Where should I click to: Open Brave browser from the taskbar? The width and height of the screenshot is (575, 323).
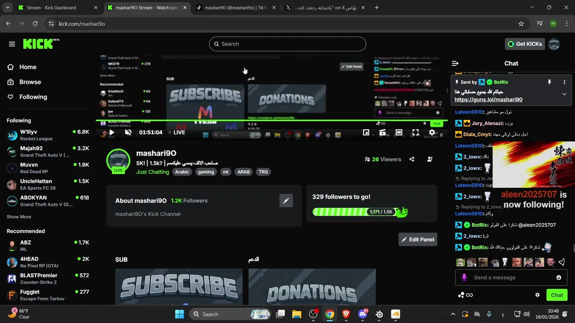[x=346, y=314]
